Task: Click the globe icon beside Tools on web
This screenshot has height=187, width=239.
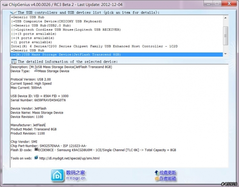Action: [x=36, y=158]
